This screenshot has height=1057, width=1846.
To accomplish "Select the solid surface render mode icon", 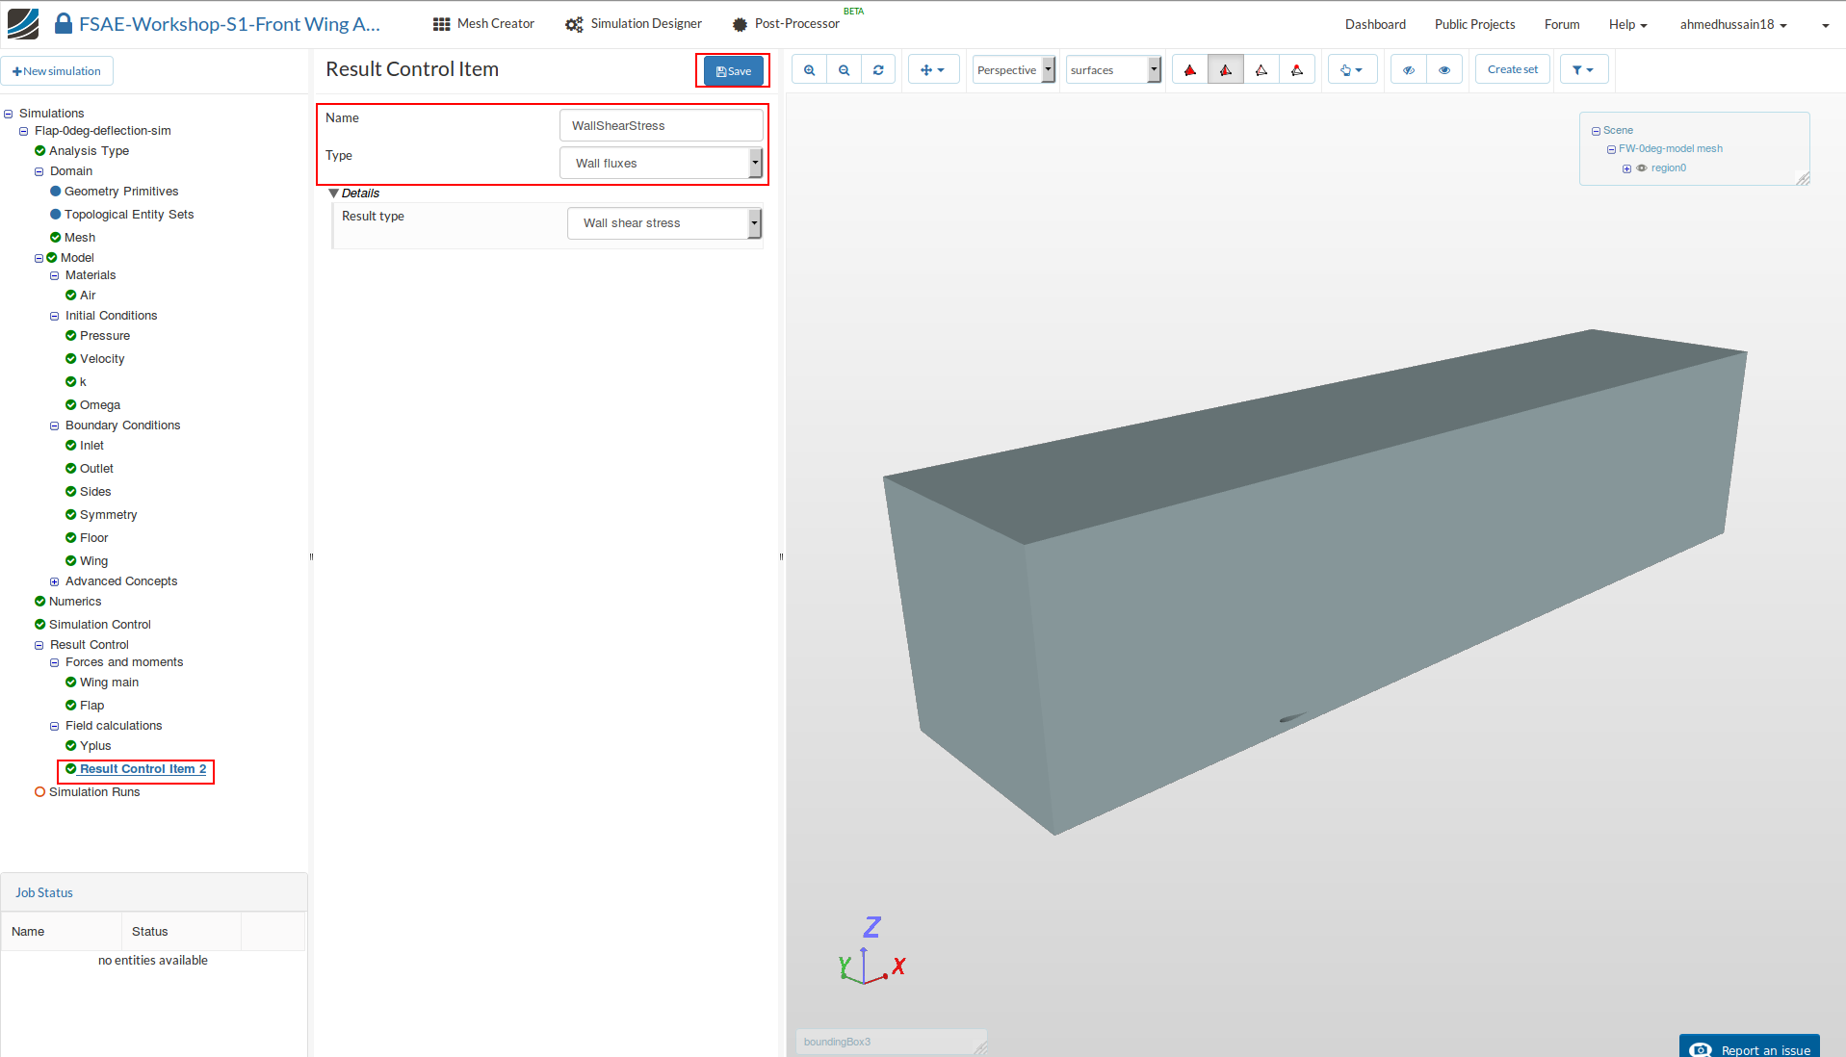I will click(x=1190, y=70).
